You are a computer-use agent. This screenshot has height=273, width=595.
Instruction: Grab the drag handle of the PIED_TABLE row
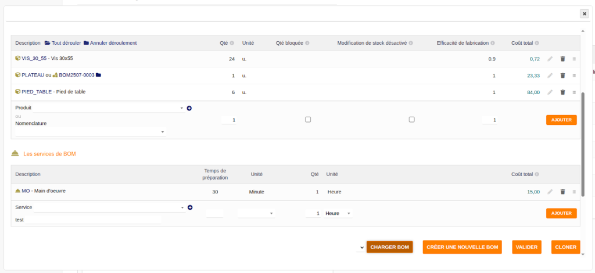coord(574,92)
